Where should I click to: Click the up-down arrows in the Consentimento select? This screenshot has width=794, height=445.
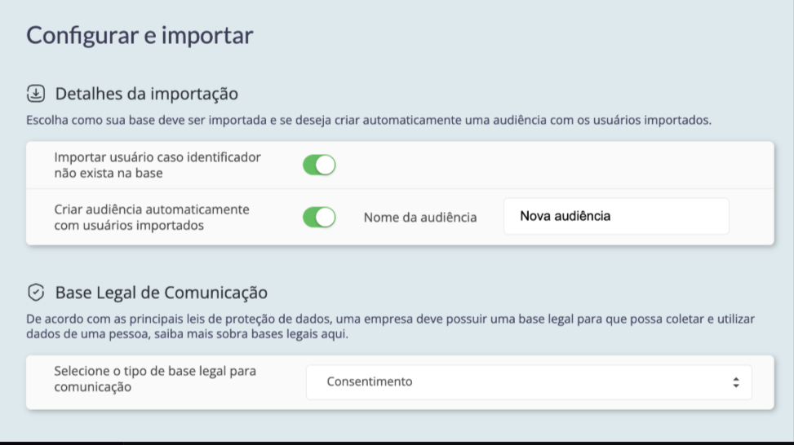coord(736,382)
